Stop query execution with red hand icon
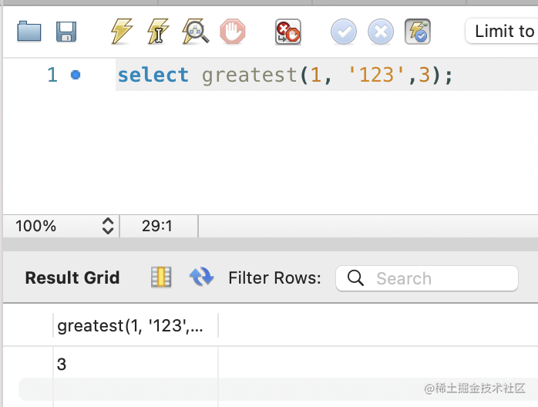Image resolution: width=538 pixels, height=407 pixels. 232,32
